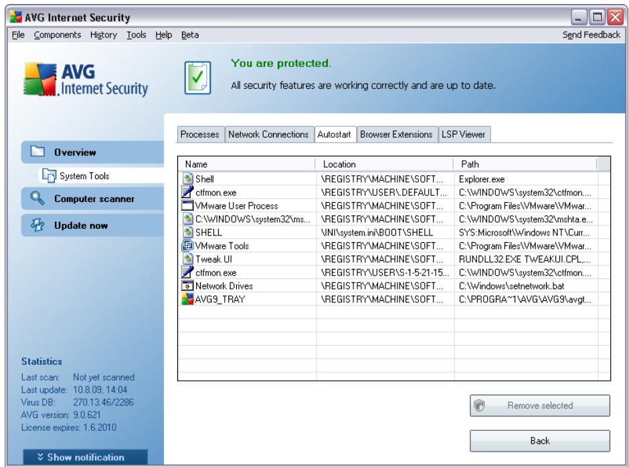Select the \REGISTRY\USER\.DEFAULT... location cell
Screen dimensions: 629x467
[x=385, y=192]
